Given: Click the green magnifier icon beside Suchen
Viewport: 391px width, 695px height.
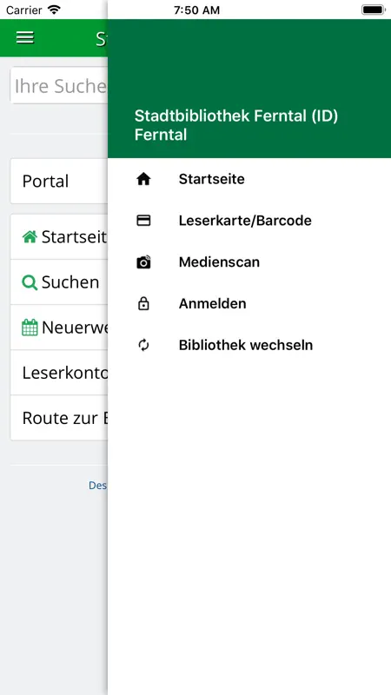Looking at the screenshot, I should [x=30, y=282].
